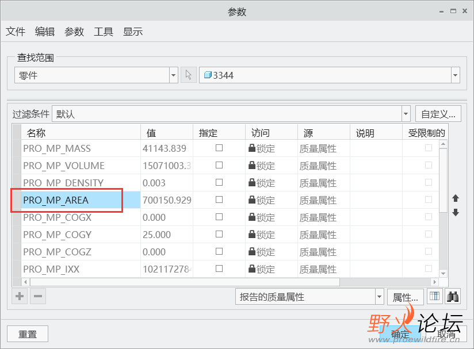The height and width of the screenshot is (349, 474).
Task: Open the 显示 menu
Action: click(x=133, y=32)
